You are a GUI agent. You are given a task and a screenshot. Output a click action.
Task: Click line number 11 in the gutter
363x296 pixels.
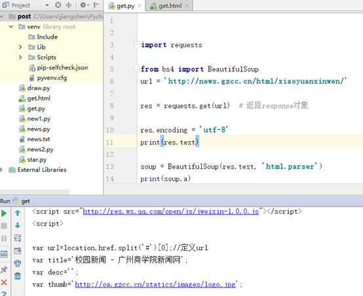point(109,142)
